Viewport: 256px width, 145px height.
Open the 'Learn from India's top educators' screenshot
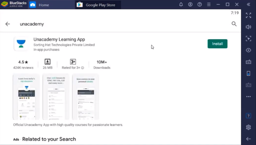point(26,97)
